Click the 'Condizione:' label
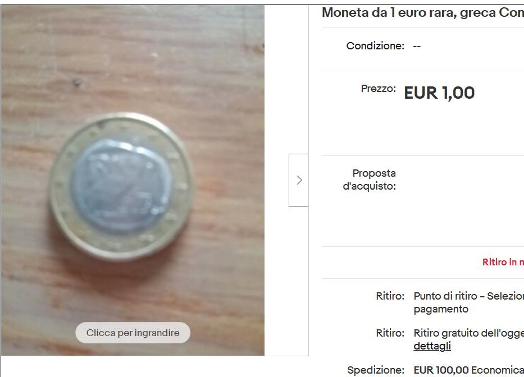 tap(375, 46)
